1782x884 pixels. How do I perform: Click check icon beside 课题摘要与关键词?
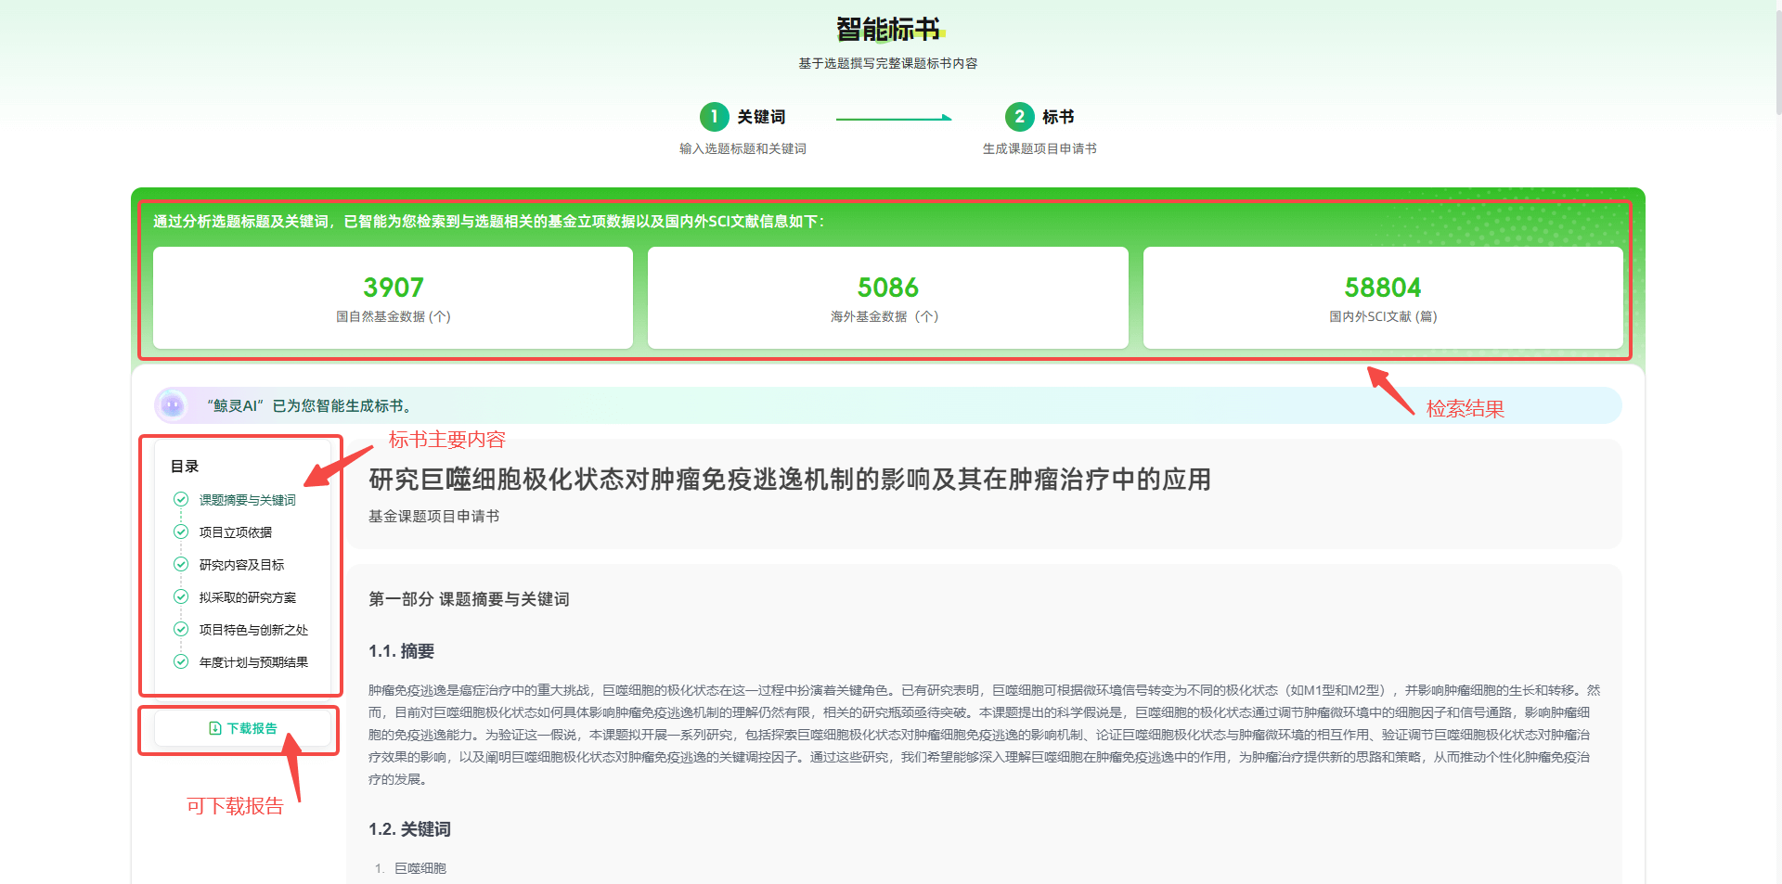click(181, 499)
